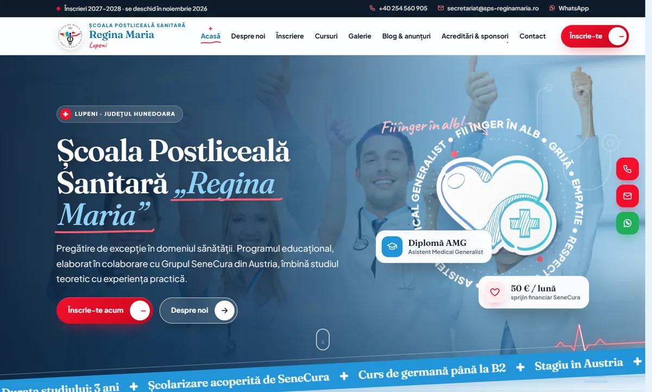652x392 pixels.
Task: Click the Înscrie-te acum hero button
Action: coord(105,311)
